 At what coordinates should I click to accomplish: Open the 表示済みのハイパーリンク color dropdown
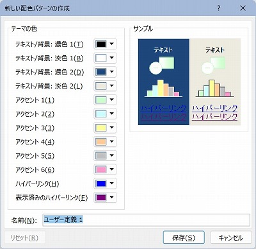[105, 197]
